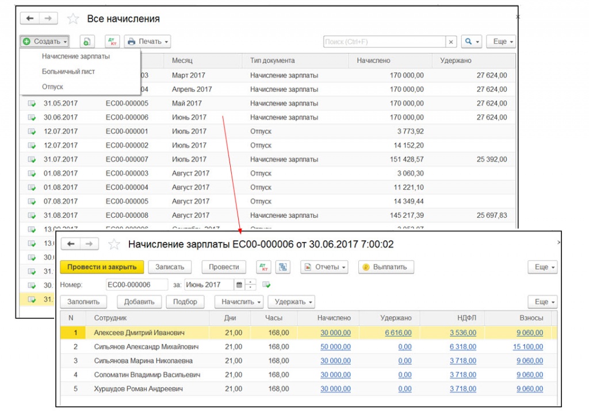Click the Провести button
Screen dimensions: 589x416
[x=224, y=267]
